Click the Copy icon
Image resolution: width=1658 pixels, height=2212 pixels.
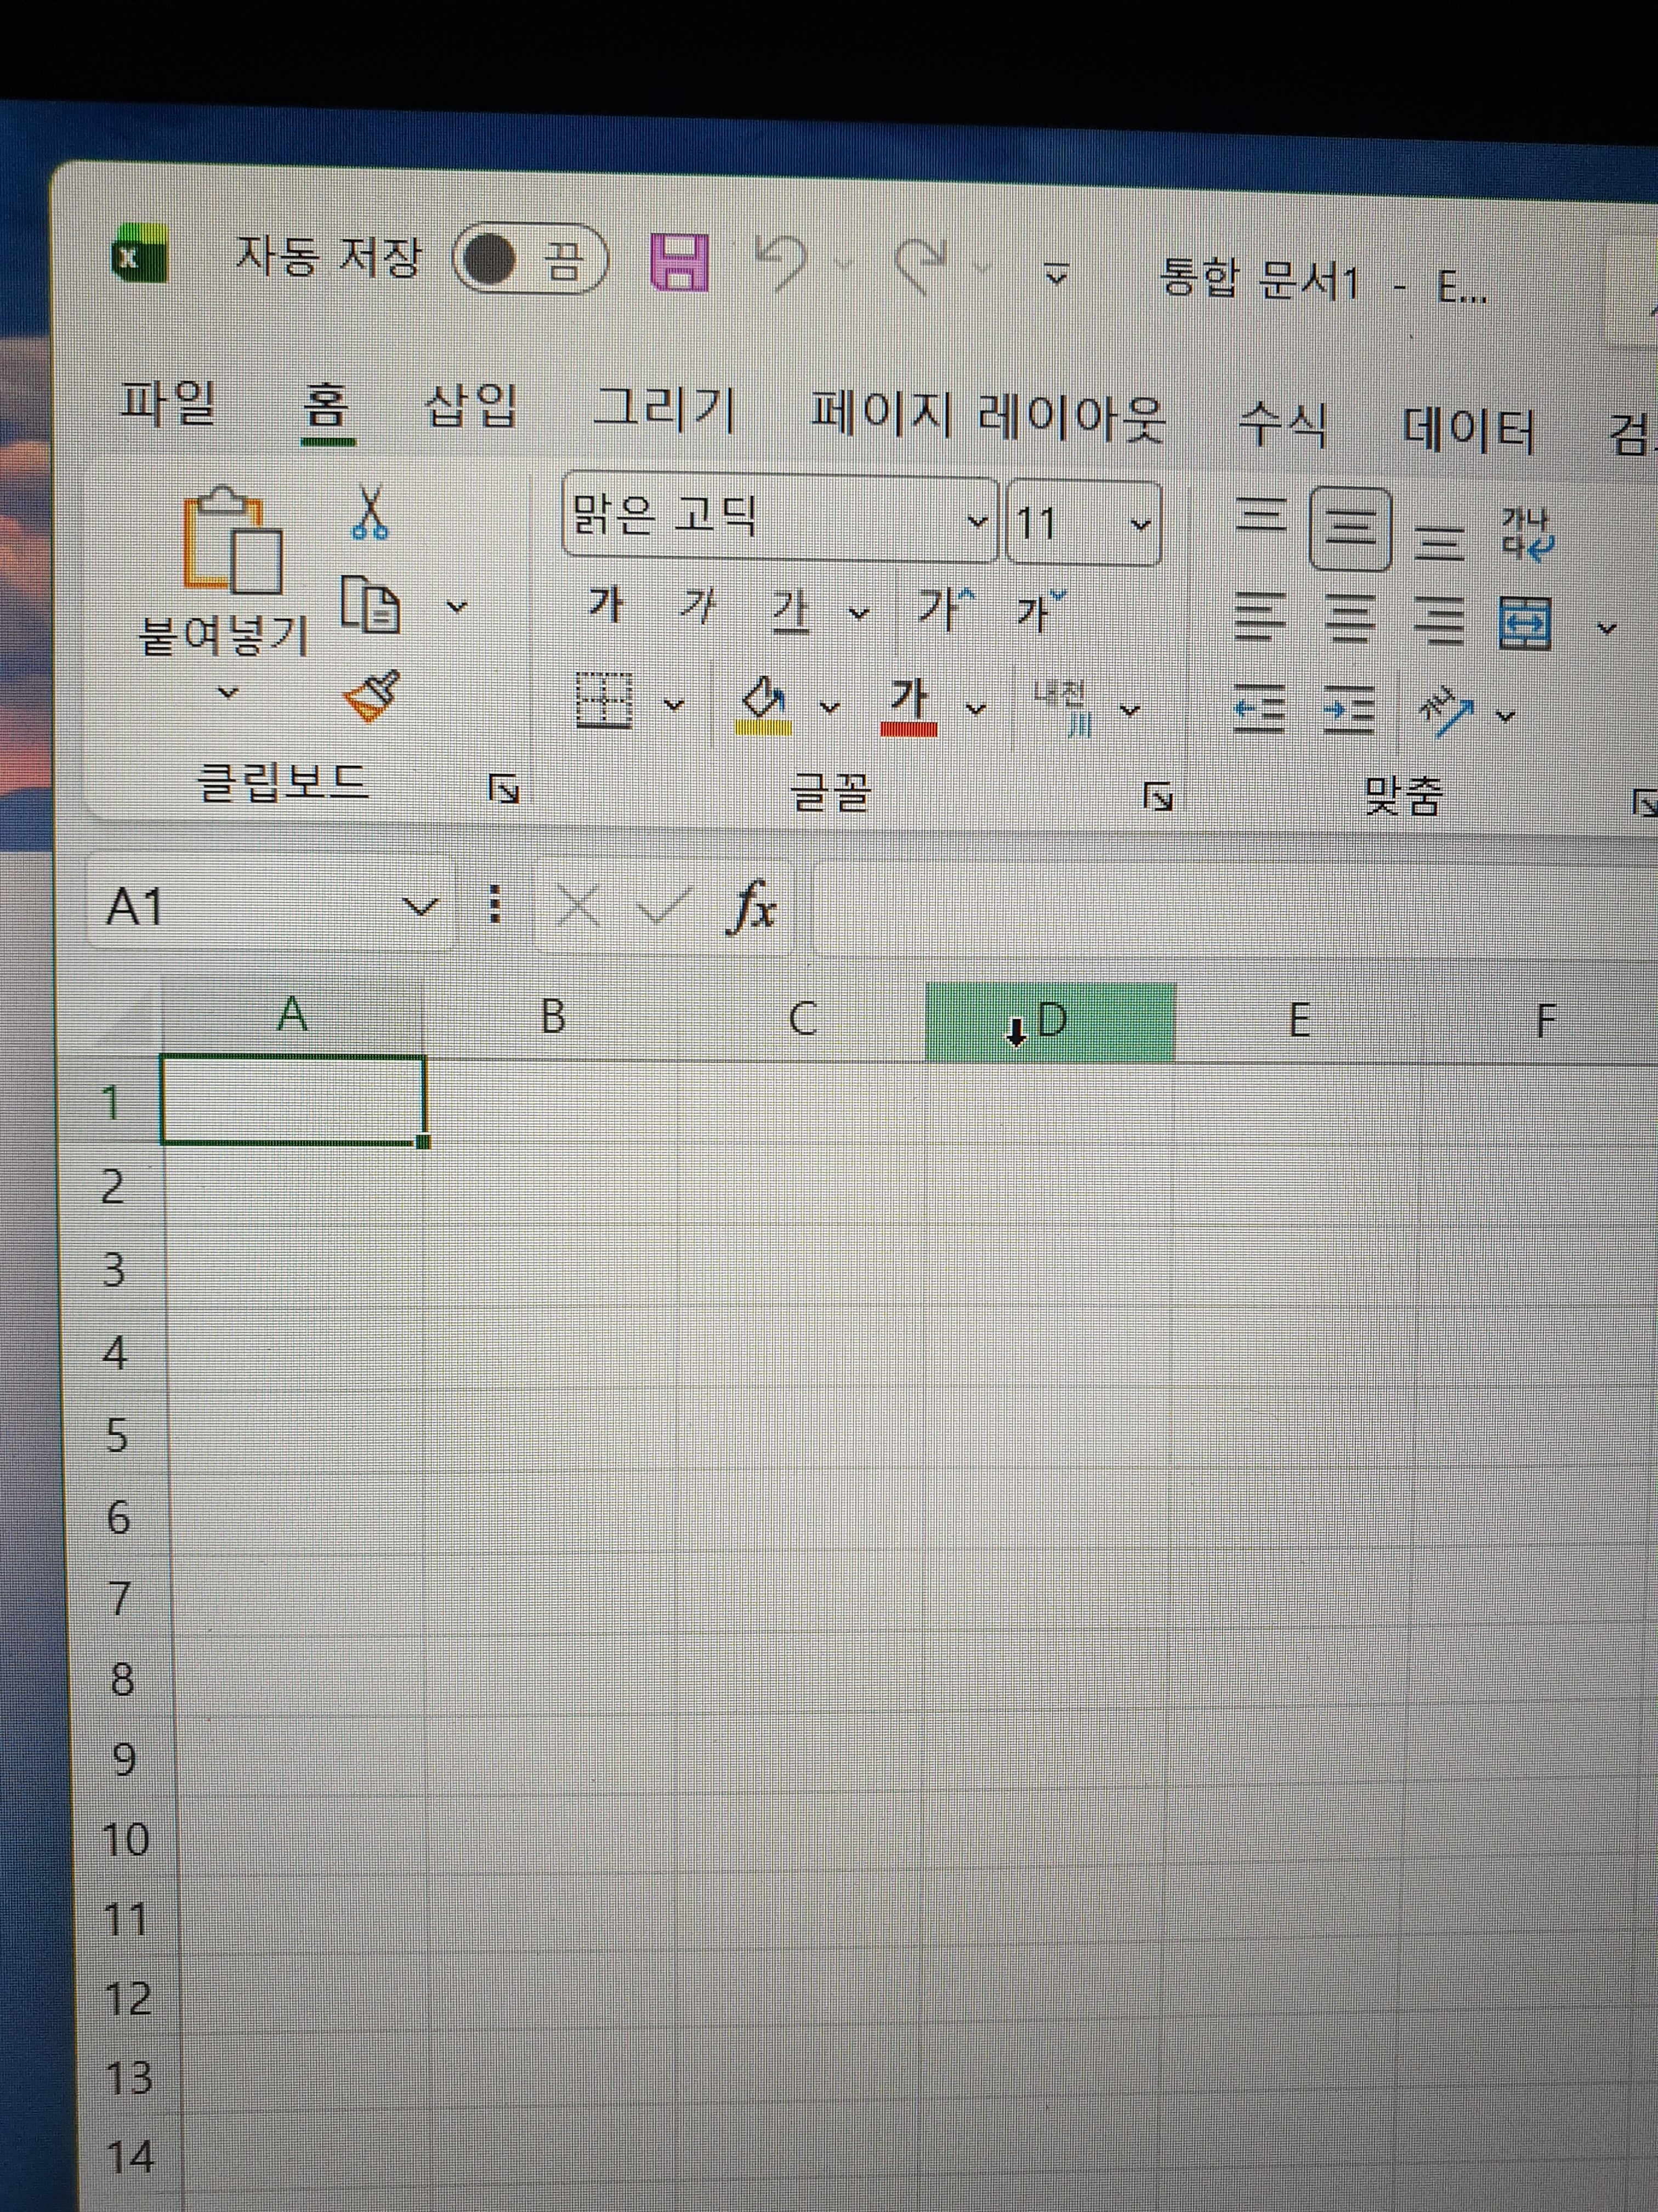(371, 604)
